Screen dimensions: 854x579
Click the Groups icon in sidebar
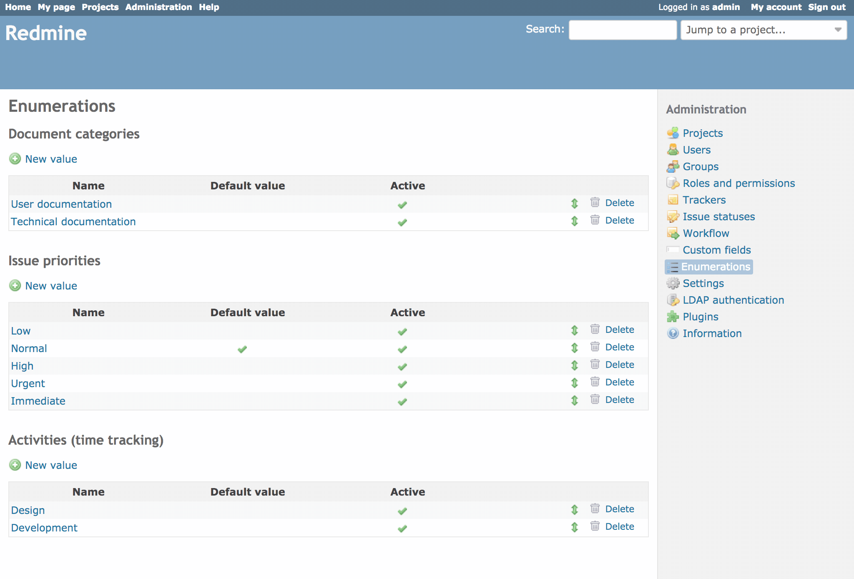point(673,166)
